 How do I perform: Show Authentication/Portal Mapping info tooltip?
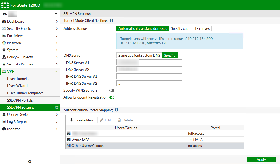point(117,110)
